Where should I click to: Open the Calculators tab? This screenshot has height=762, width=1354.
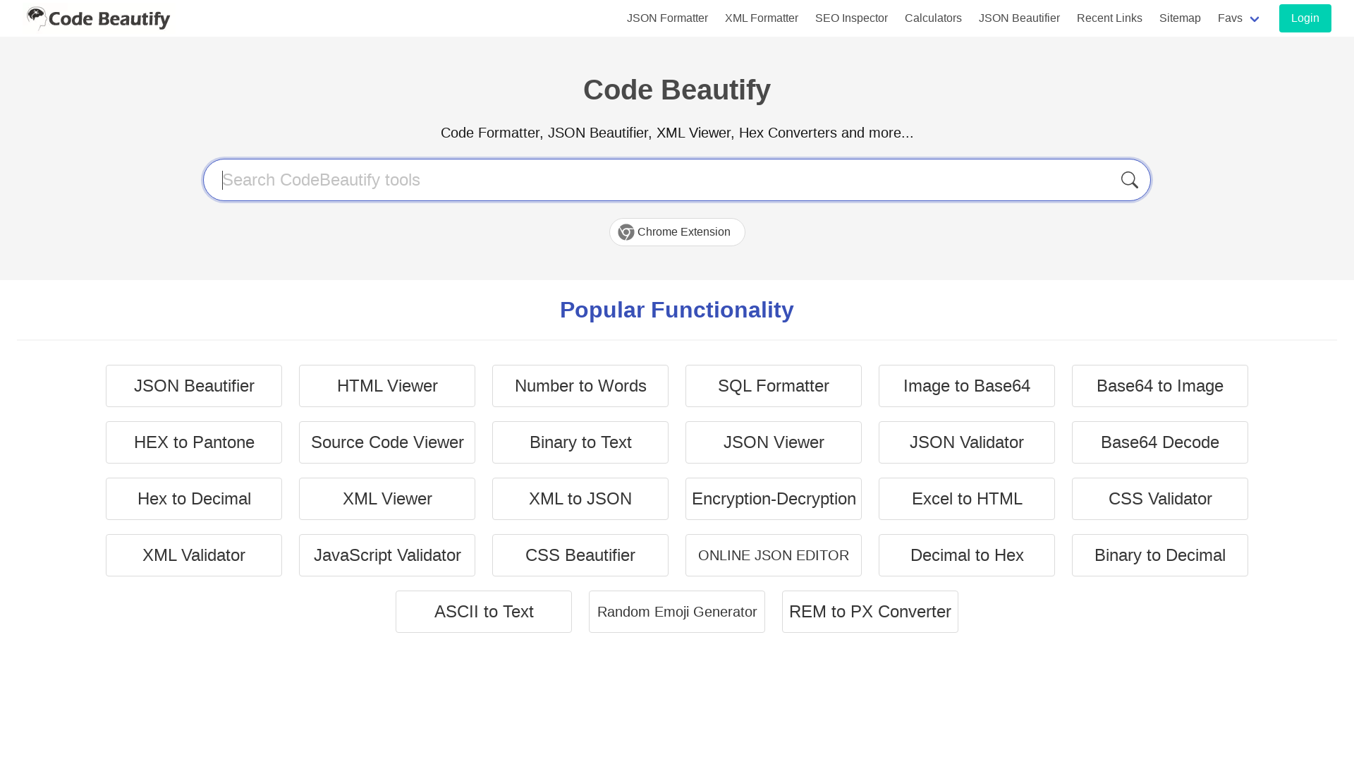[933, 18]
